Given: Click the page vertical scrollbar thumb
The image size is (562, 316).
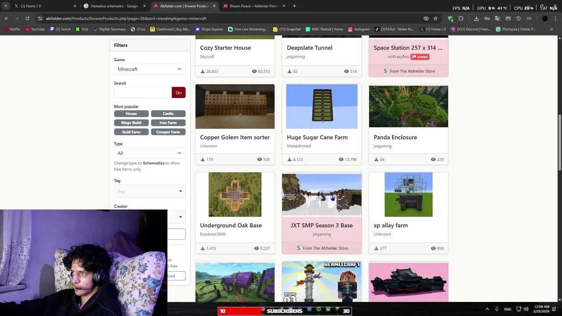Looking at the screenshot, I should [x=559, y=143].
